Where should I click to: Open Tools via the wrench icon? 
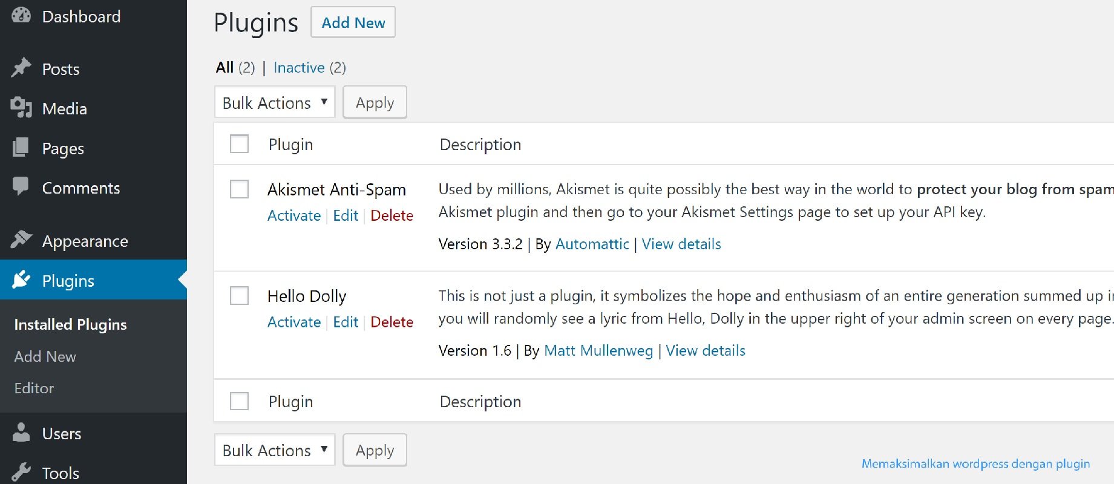click(21, 473)
